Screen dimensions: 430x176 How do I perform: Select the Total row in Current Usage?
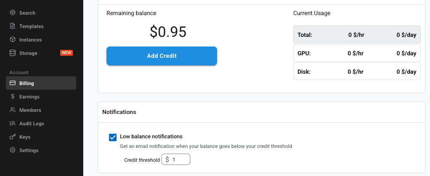click(357, 35)
